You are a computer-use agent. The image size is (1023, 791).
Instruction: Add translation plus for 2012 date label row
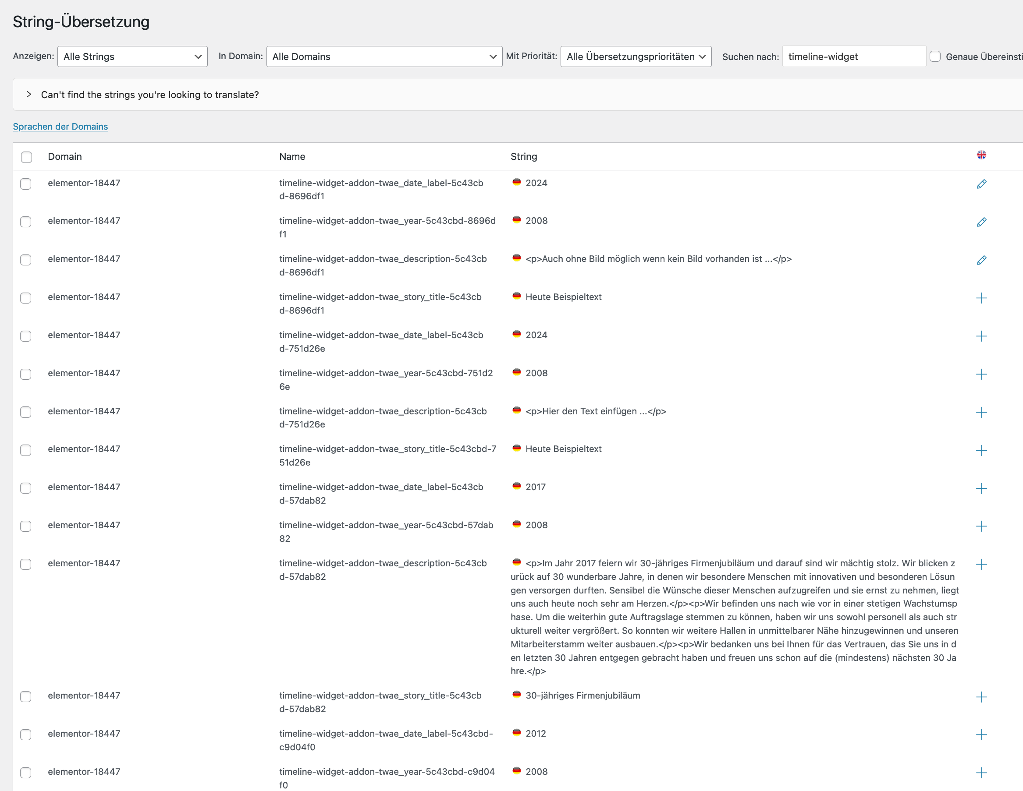pos(981,734)
